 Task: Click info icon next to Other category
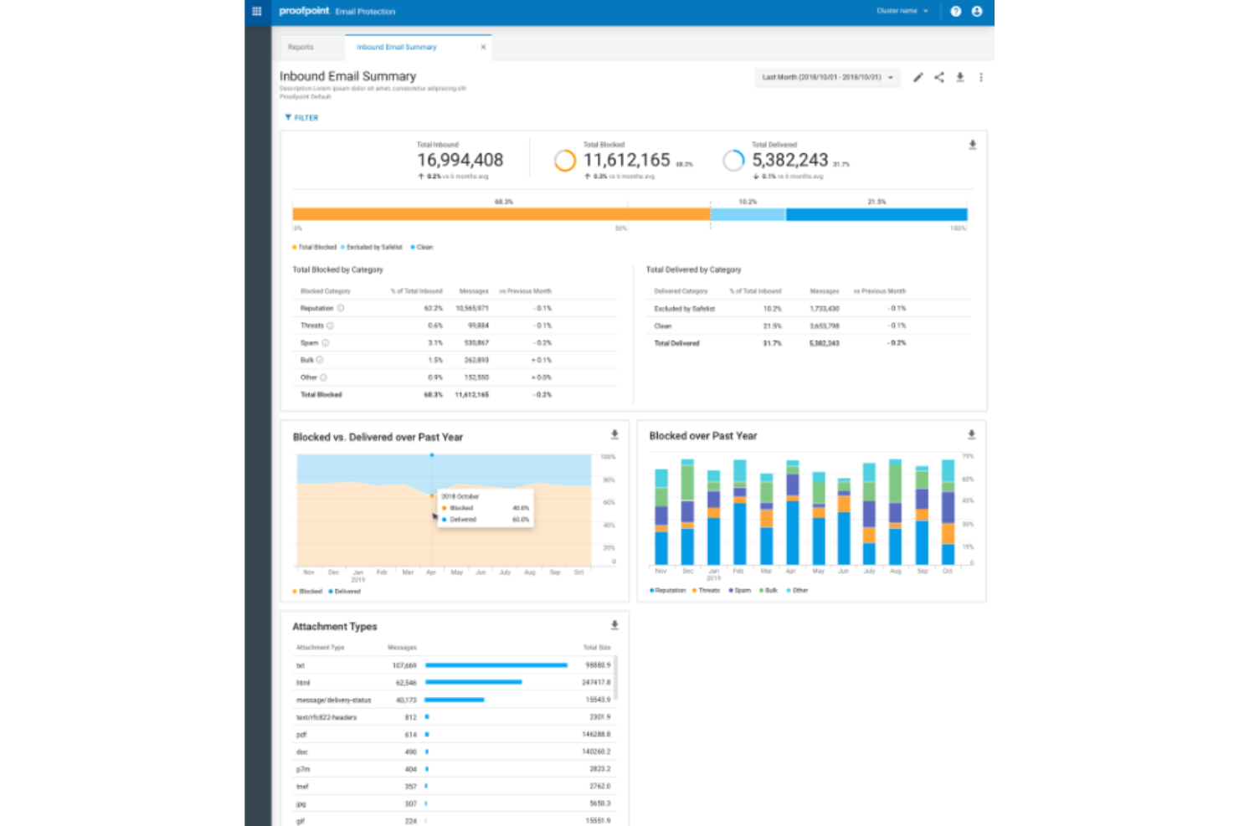click(323, 377)
